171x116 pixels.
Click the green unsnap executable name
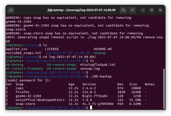click(x=100, y=53)
